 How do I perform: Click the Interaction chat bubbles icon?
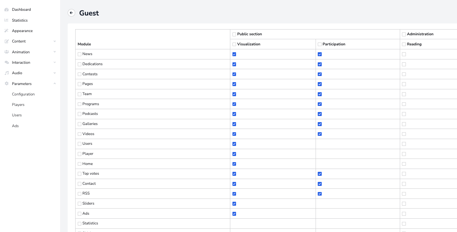[6, 62]
